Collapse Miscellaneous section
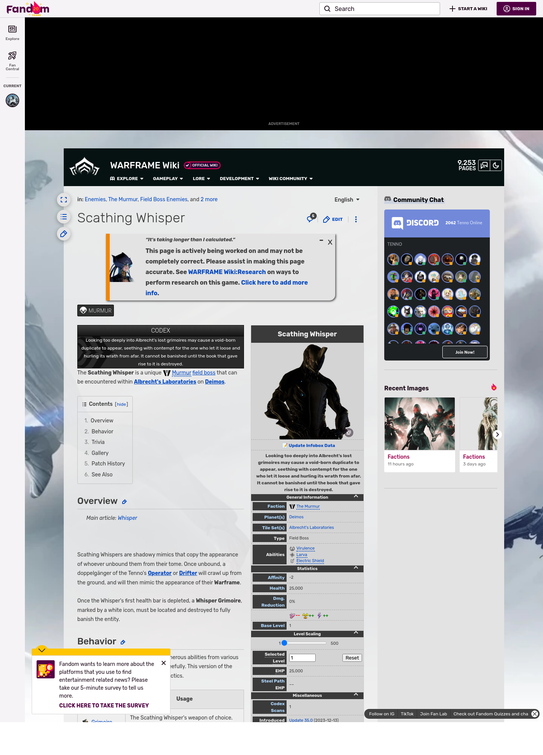 [x=356, y=695]
